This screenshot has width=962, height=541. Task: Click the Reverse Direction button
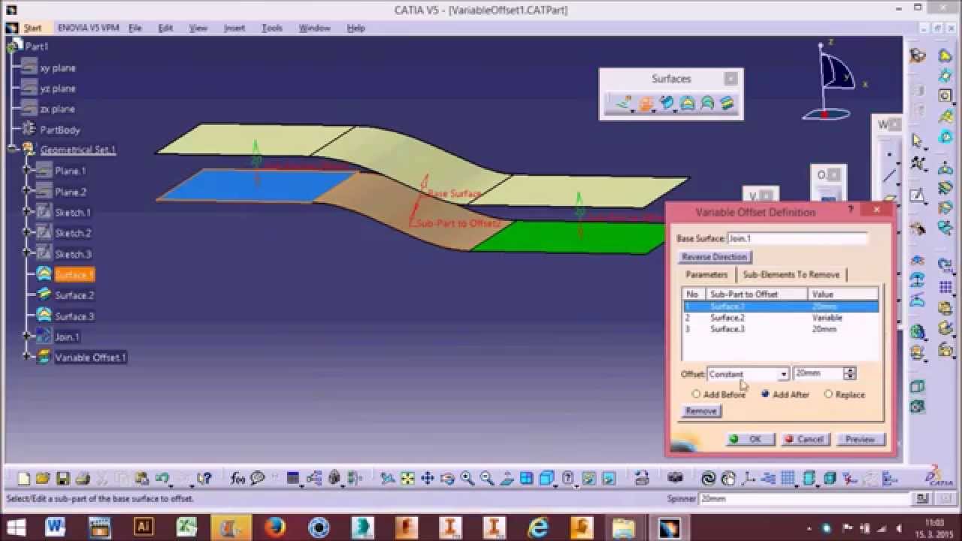(x=714, y=257)
